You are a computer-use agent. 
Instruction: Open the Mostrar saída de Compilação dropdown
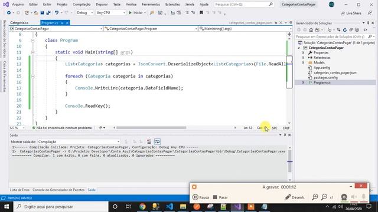tap(79, 142)
